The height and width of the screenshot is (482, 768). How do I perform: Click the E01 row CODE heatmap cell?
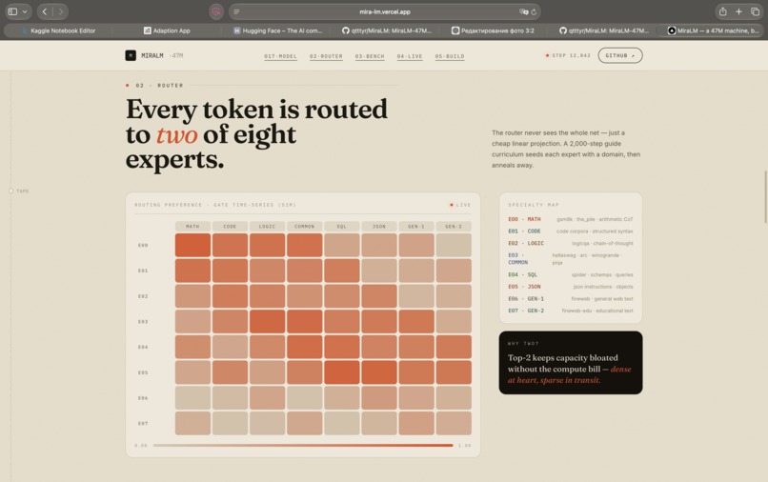tap(231, 271)
